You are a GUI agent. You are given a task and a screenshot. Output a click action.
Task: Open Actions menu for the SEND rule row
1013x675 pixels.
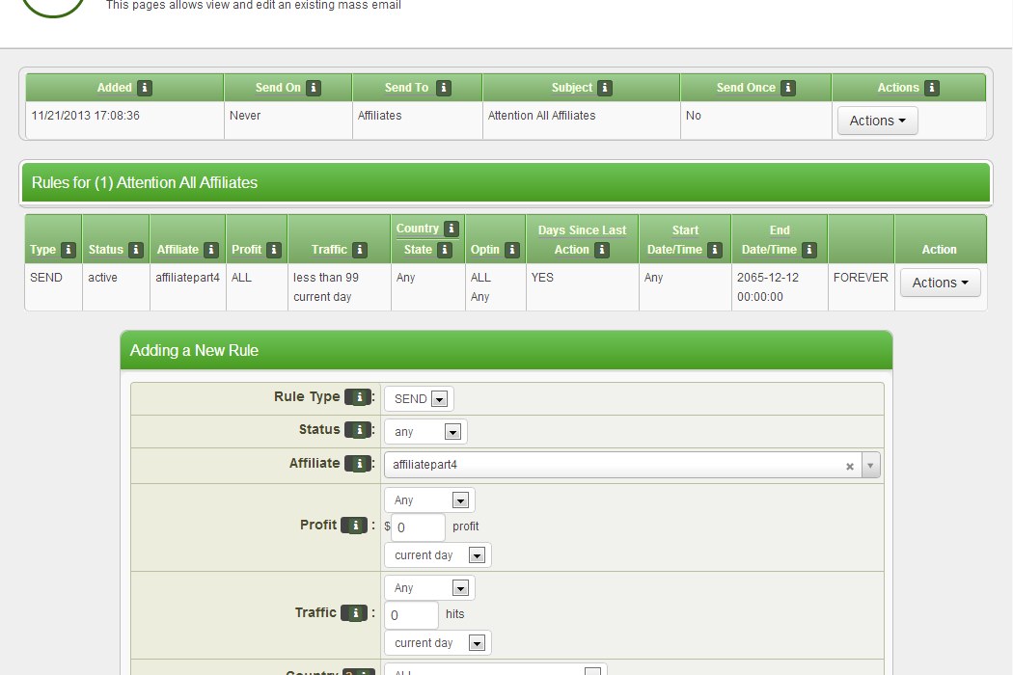(940, 283)
